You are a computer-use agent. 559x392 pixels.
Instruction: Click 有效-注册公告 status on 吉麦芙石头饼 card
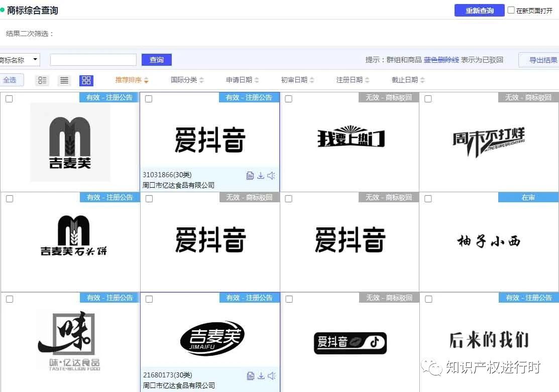(x=110, y=197)
